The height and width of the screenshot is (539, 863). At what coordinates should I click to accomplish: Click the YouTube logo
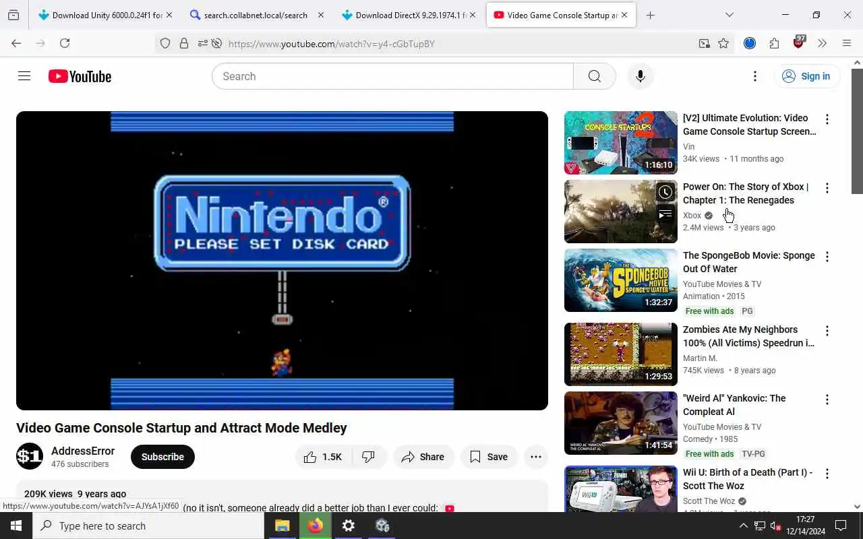[x=80, y=76]
